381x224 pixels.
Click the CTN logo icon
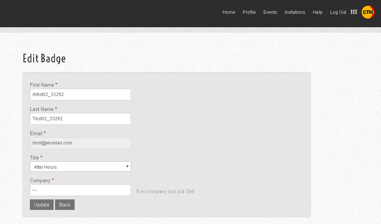click(368, 12)
